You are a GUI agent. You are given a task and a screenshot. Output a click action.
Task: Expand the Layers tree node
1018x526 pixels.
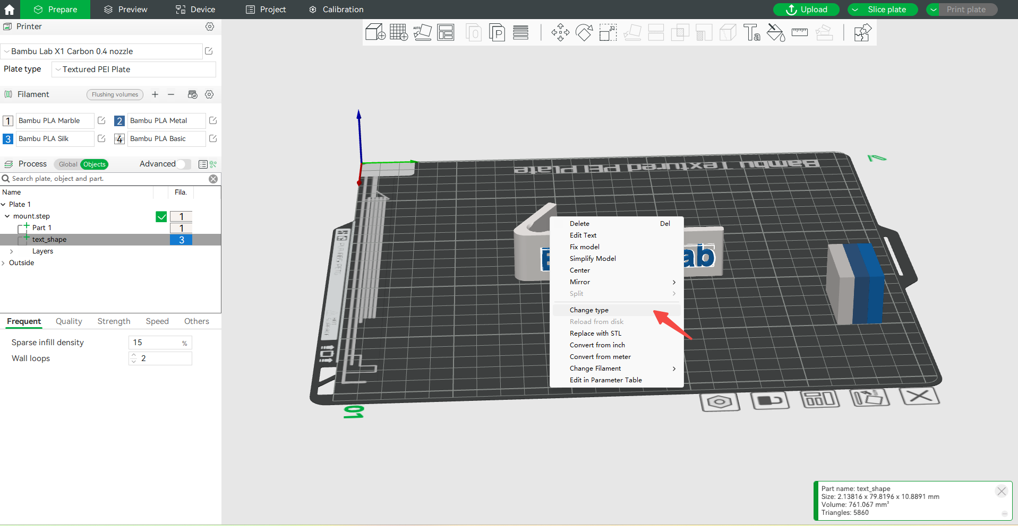[x=12, y=251]
